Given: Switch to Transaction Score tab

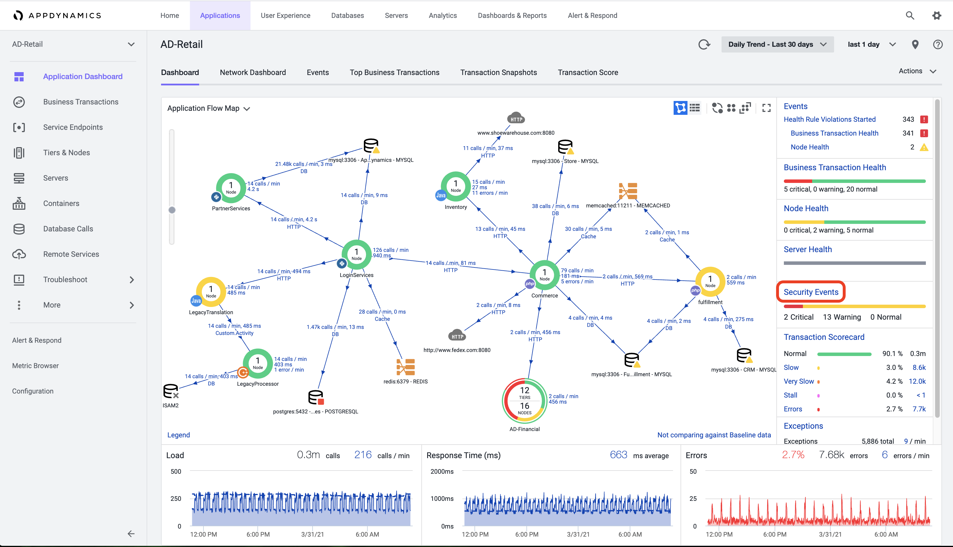Looking at the screenshot, I should [588, 72].
